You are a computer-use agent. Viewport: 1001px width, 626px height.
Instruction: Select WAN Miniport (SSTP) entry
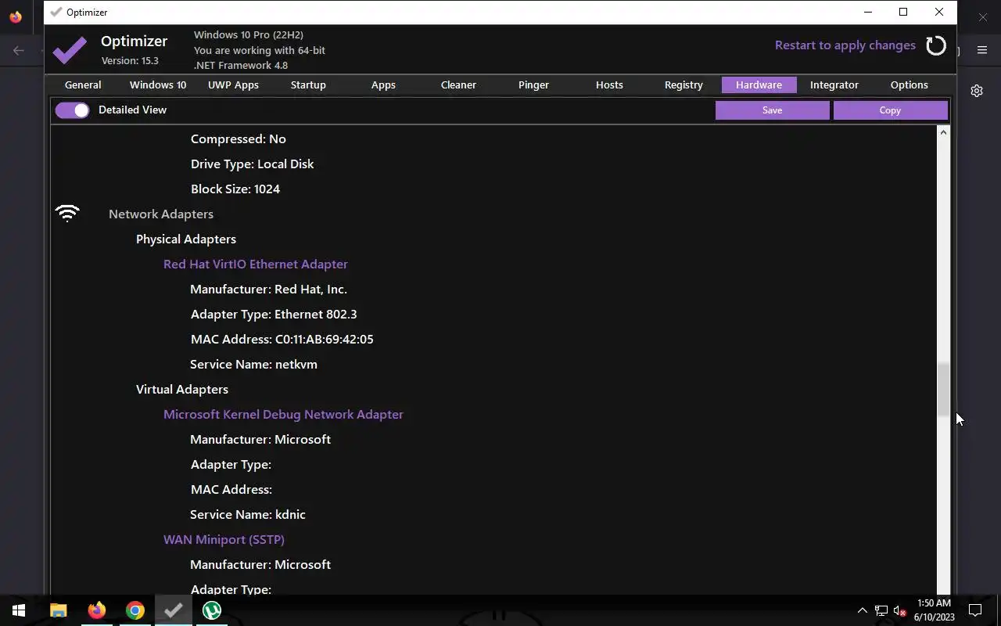click(x=224, y=539)
